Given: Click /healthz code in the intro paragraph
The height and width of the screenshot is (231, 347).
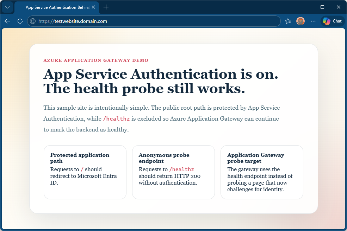Looking at the screenshot, I should 116,119.
